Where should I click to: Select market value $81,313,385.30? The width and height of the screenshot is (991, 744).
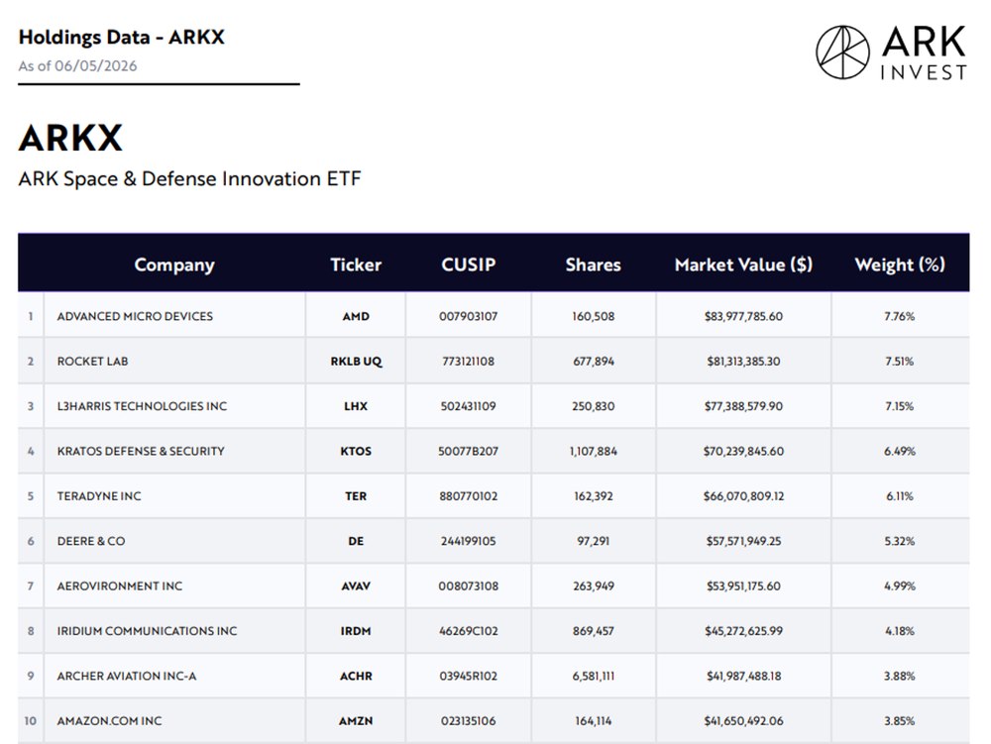[x=743, y=362]
